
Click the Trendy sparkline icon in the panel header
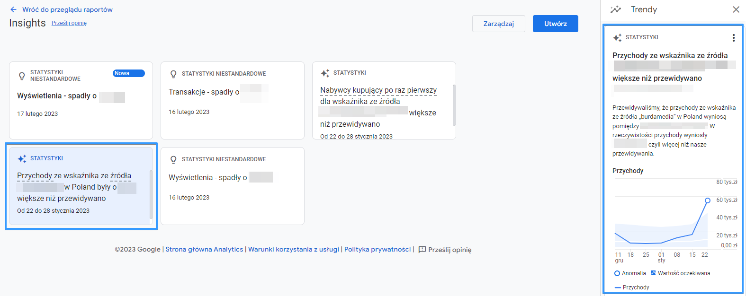coord(616,9)
